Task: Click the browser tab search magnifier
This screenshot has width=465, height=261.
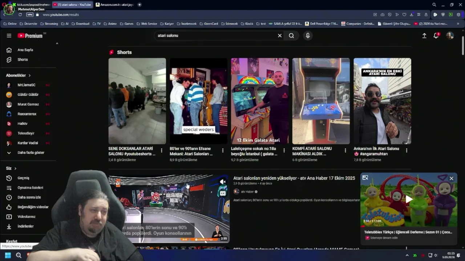Action: click(434, 5)
